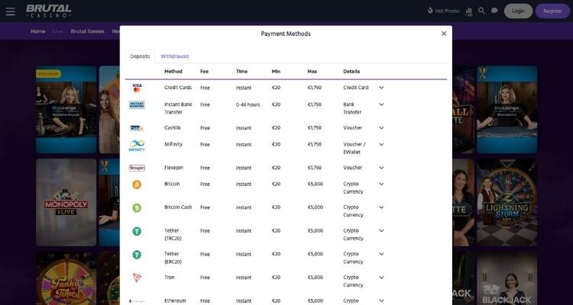The image size is (573, 305).
Task: Click the Cashlib logo
Action: tap(137, 128)
